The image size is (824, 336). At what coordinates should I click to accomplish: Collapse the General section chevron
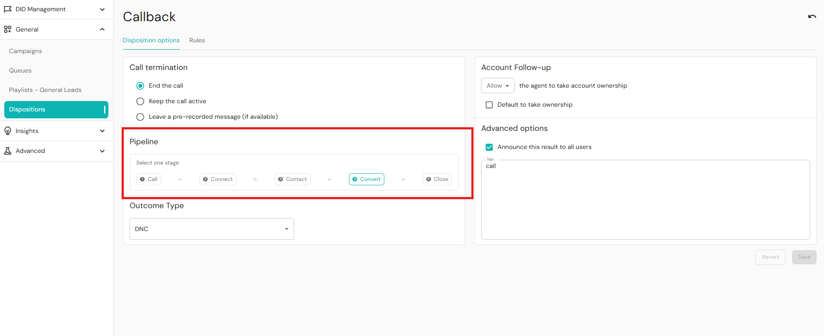click(x=102, y=29)
